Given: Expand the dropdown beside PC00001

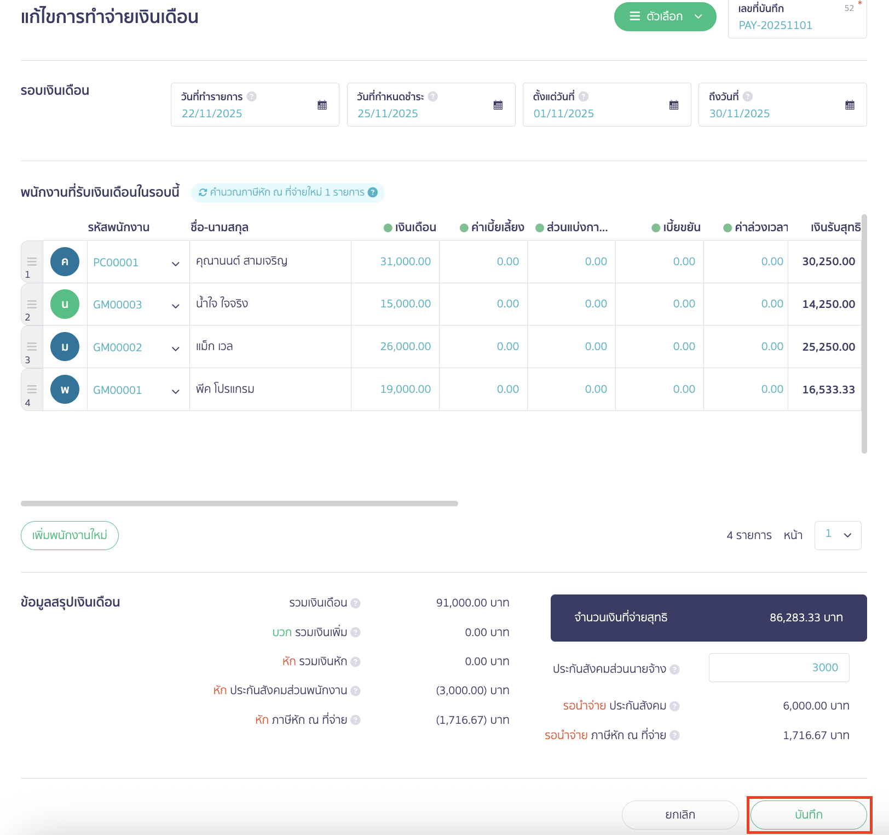Looking at the screenshot, I should (x=176, y=263).
